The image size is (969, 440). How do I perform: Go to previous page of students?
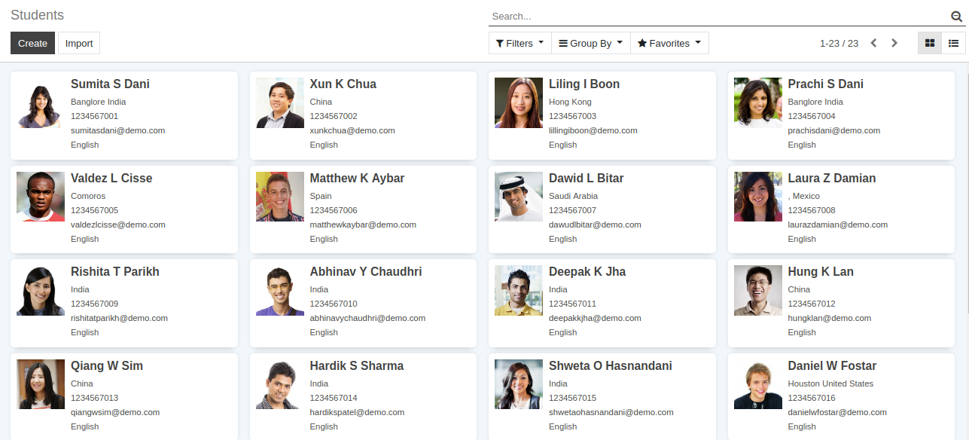click(873, 43)
